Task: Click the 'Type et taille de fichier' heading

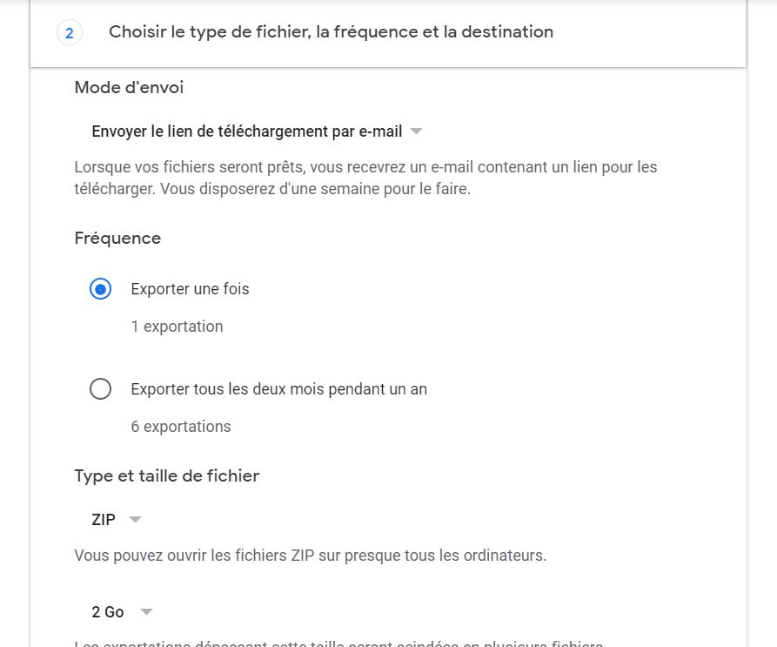Action: coord(166,475)
